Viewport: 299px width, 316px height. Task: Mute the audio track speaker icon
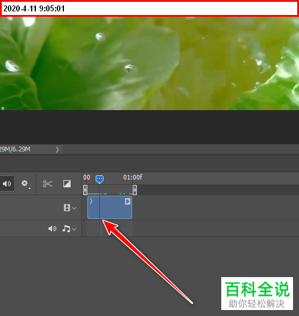click(x=52, y=229)
